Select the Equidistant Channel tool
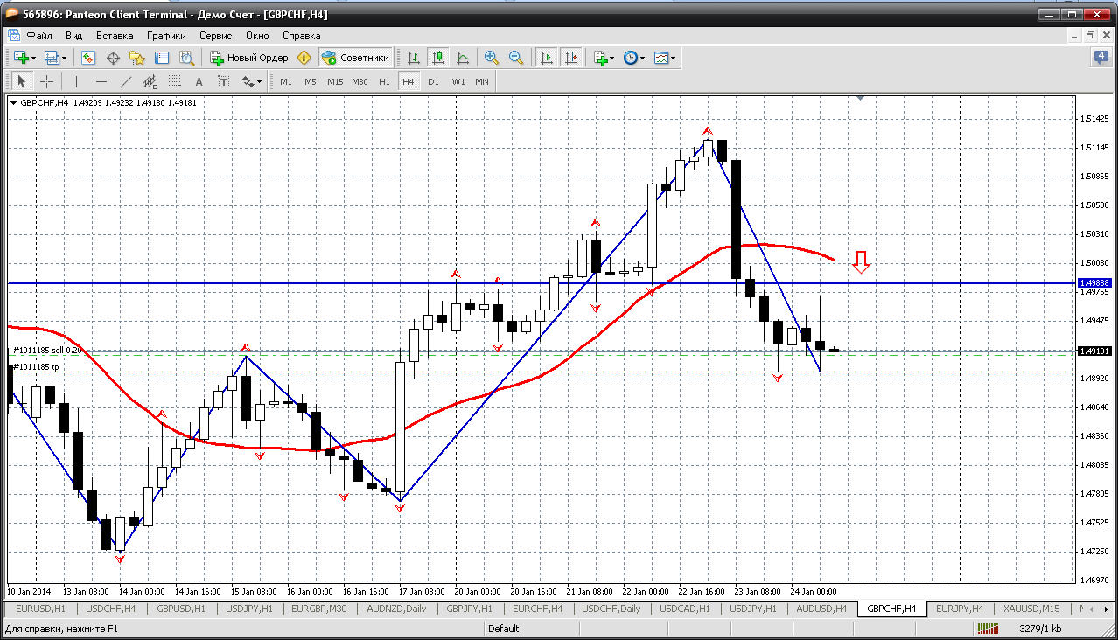The width and height of the screenshot is (1118, 640). (x=150, y=81)
